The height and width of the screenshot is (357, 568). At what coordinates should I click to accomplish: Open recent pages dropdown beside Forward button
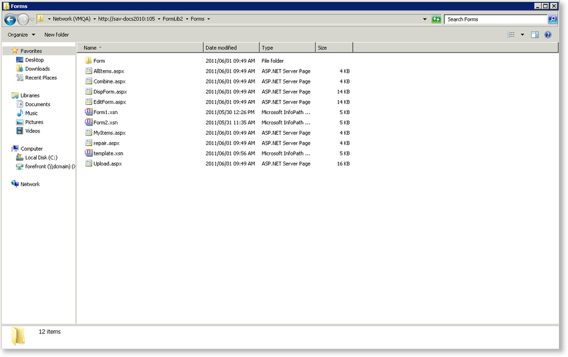(x=32, y=19)
